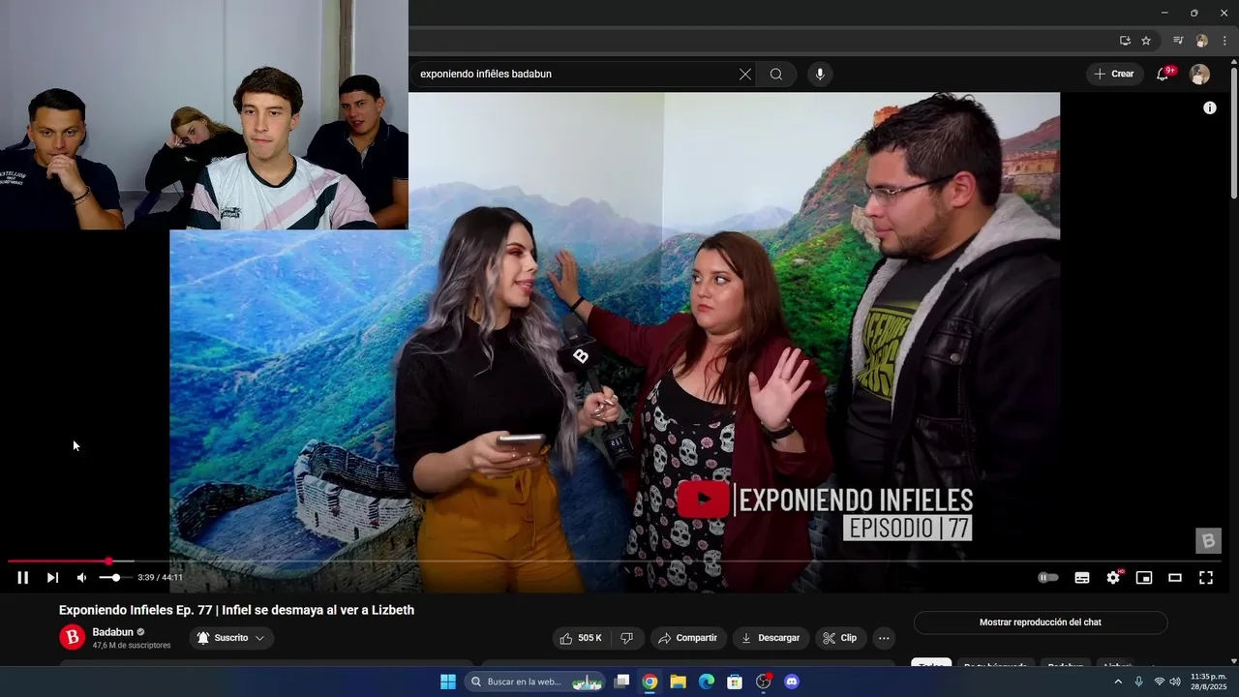The image size is (1239, 697).
Task: Enter fullscreen mode
Action: pyautogui.click(x=1206, y=578)
